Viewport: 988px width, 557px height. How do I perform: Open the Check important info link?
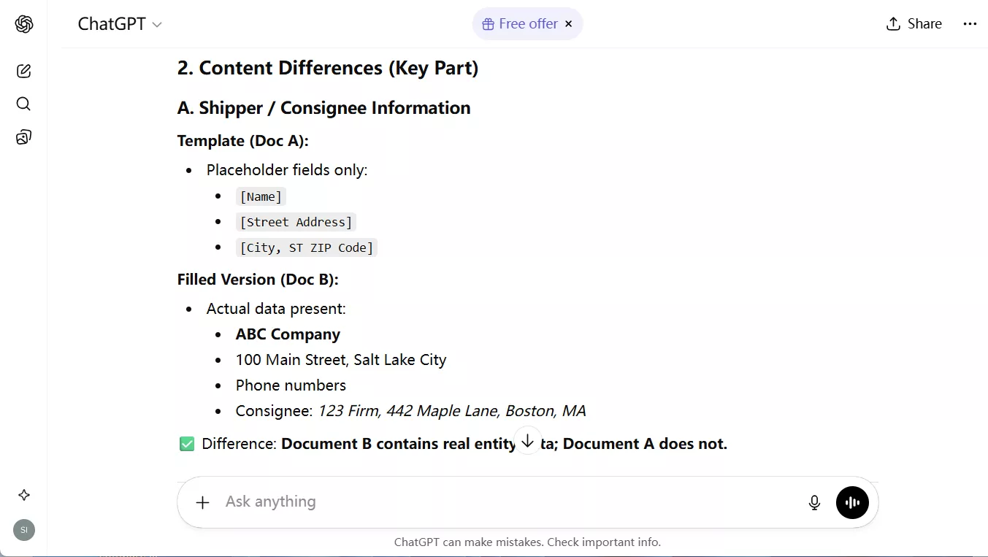[604, 542]
